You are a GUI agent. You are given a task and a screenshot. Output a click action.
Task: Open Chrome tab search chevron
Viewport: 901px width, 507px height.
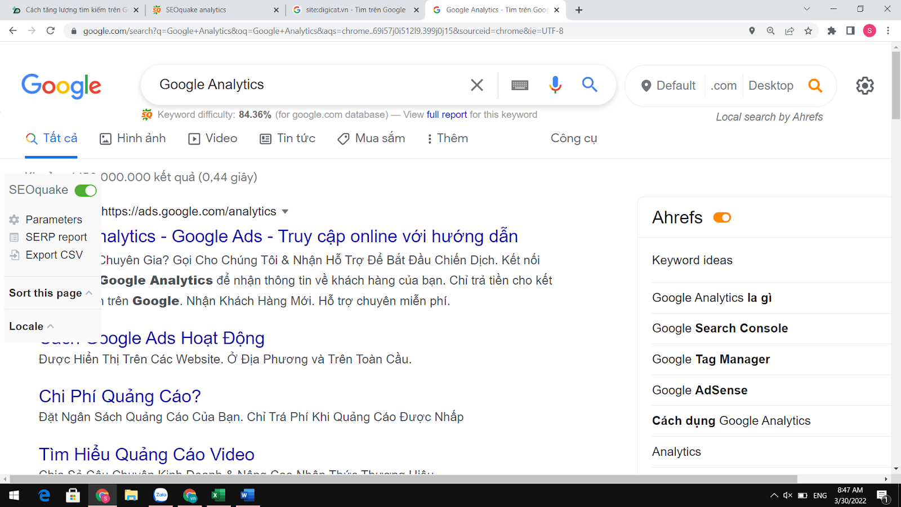(806, 9)
